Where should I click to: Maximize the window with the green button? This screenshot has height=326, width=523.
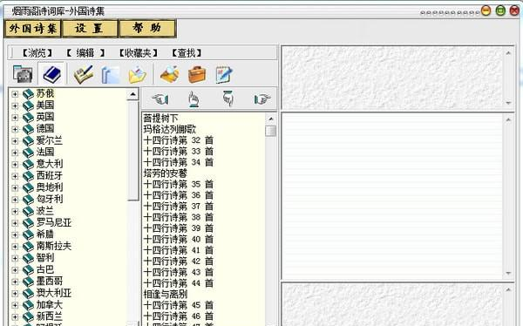[x=500, y=11]
